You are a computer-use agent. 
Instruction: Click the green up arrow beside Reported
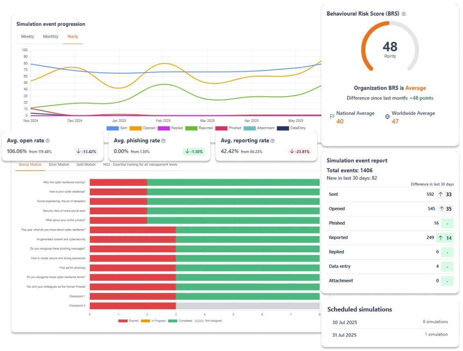point(441,238)
